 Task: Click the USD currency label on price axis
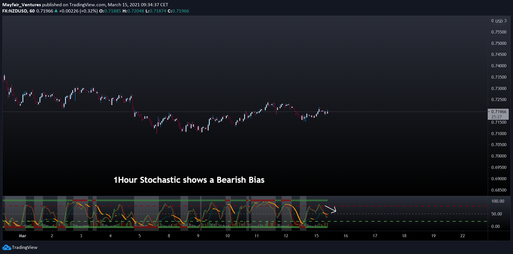pos(499,21)
